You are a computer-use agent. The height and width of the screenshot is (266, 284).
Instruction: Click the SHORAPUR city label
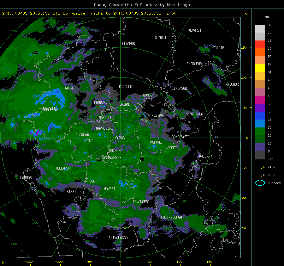[x=194, y=64]
